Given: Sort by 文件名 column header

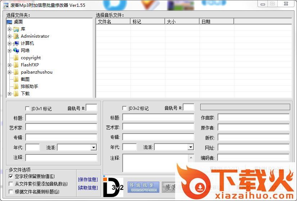Looking at the screenshot, I should pos(113,22).
